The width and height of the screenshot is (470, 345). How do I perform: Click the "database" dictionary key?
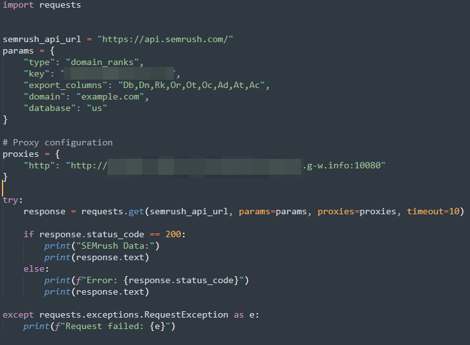pos(50,108)
